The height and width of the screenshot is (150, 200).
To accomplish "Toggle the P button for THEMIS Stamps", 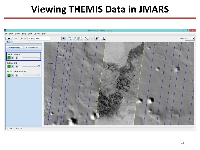I will point(17,58).
